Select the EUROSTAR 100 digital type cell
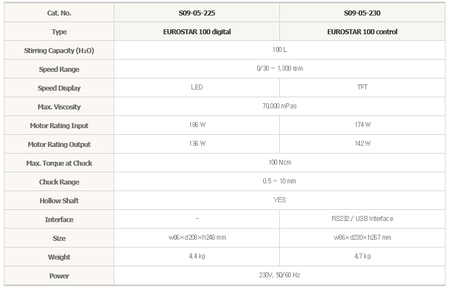This screenshot has width=451, height=290. coord(197,31)
